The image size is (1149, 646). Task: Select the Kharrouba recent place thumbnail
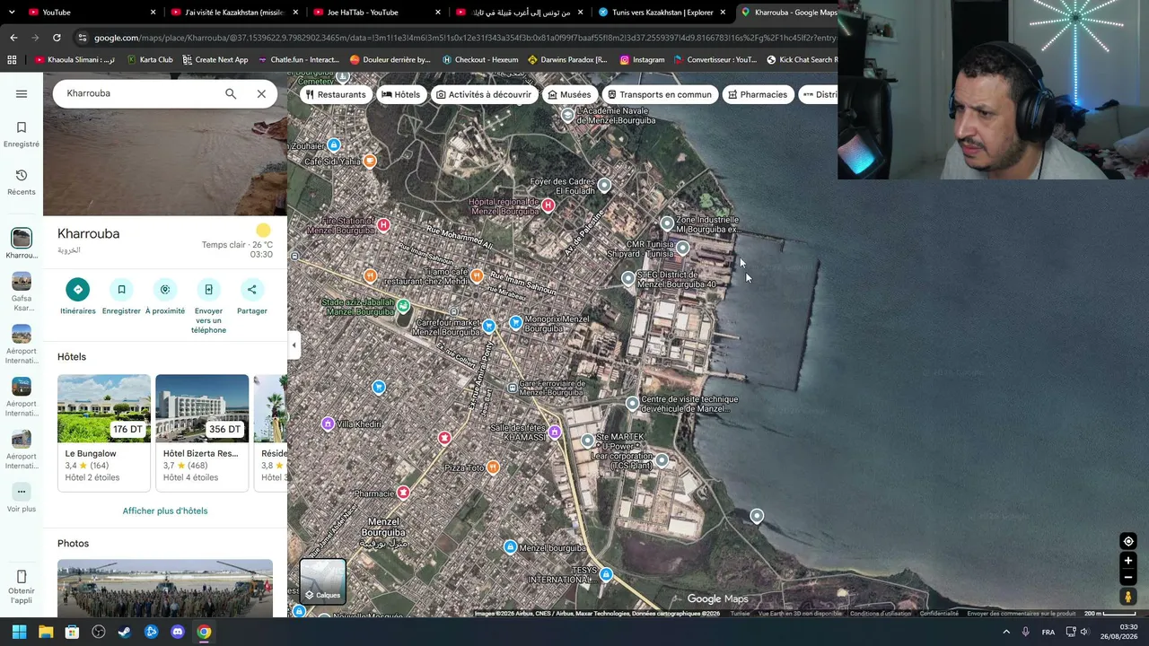point(22,238)
